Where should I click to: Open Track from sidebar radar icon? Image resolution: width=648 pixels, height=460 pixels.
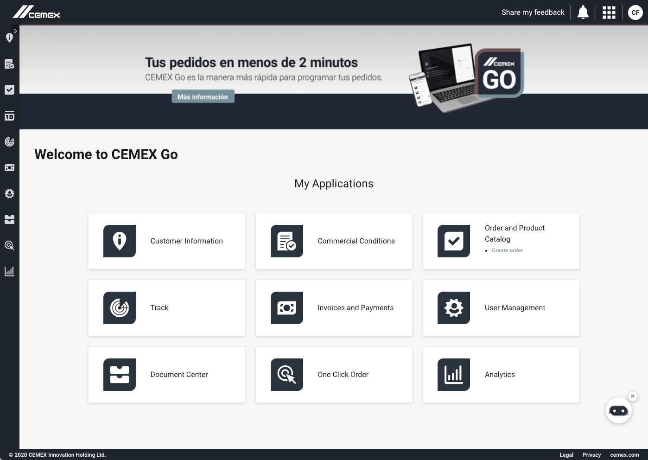point(9,141)
